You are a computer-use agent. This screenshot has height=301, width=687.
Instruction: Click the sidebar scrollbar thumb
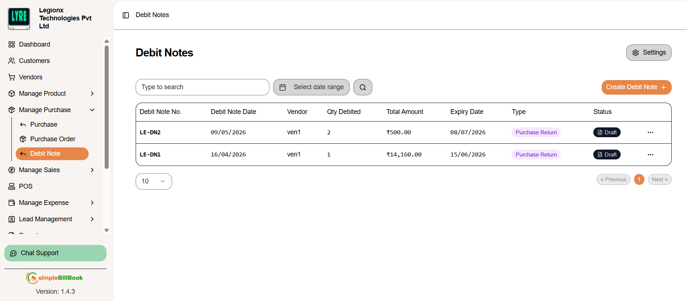coord(106,107)
